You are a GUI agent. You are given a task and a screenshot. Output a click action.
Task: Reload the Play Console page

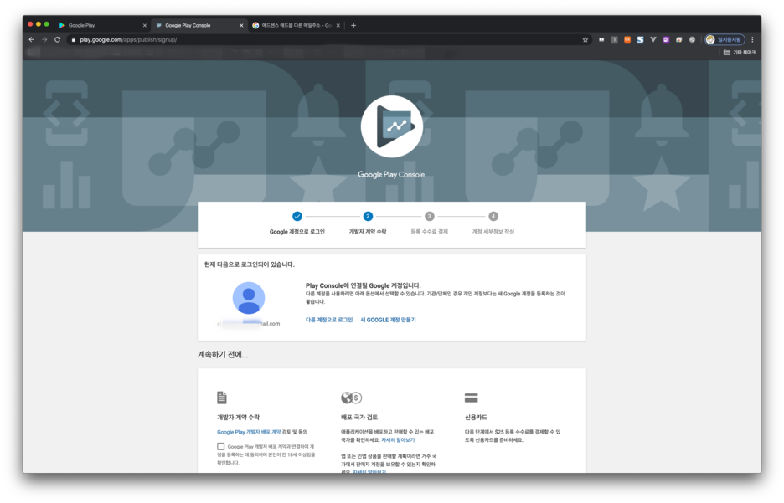point(58,39)
